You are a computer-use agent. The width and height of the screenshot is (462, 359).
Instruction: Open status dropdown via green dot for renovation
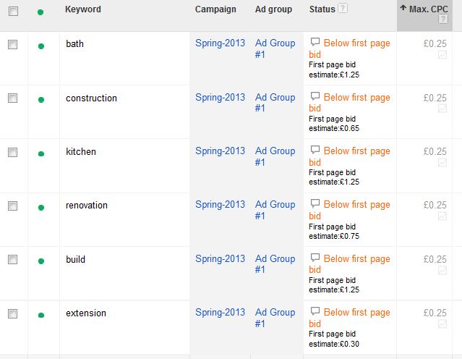pyautogui.click(x=41, y=208)
